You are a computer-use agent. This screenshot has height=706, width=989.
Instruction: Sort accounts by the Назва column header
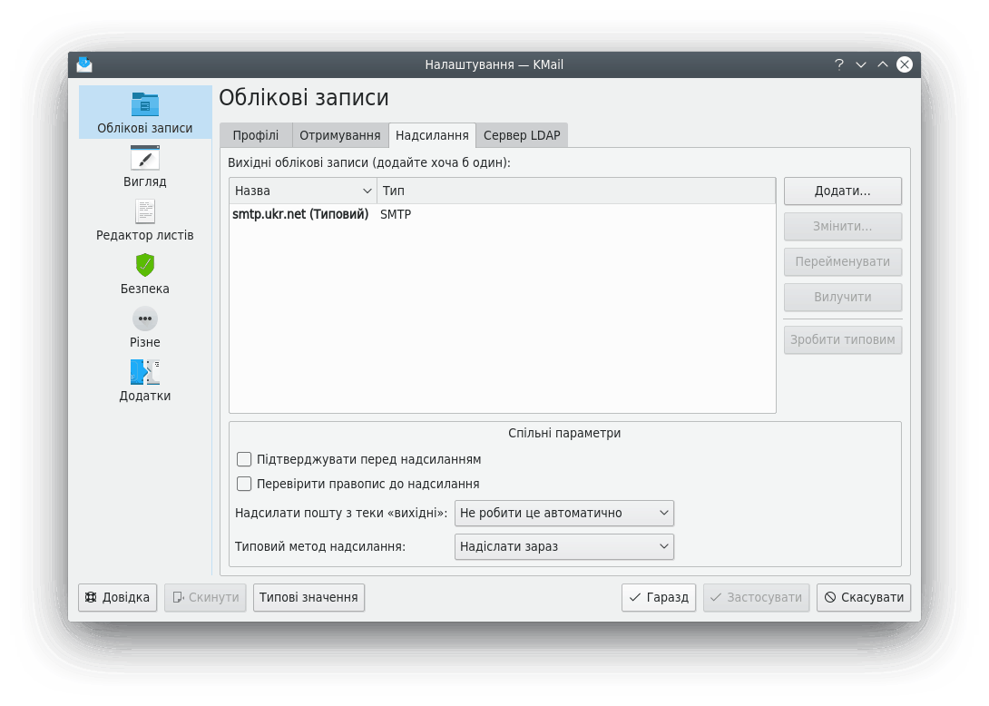[302, 191]
